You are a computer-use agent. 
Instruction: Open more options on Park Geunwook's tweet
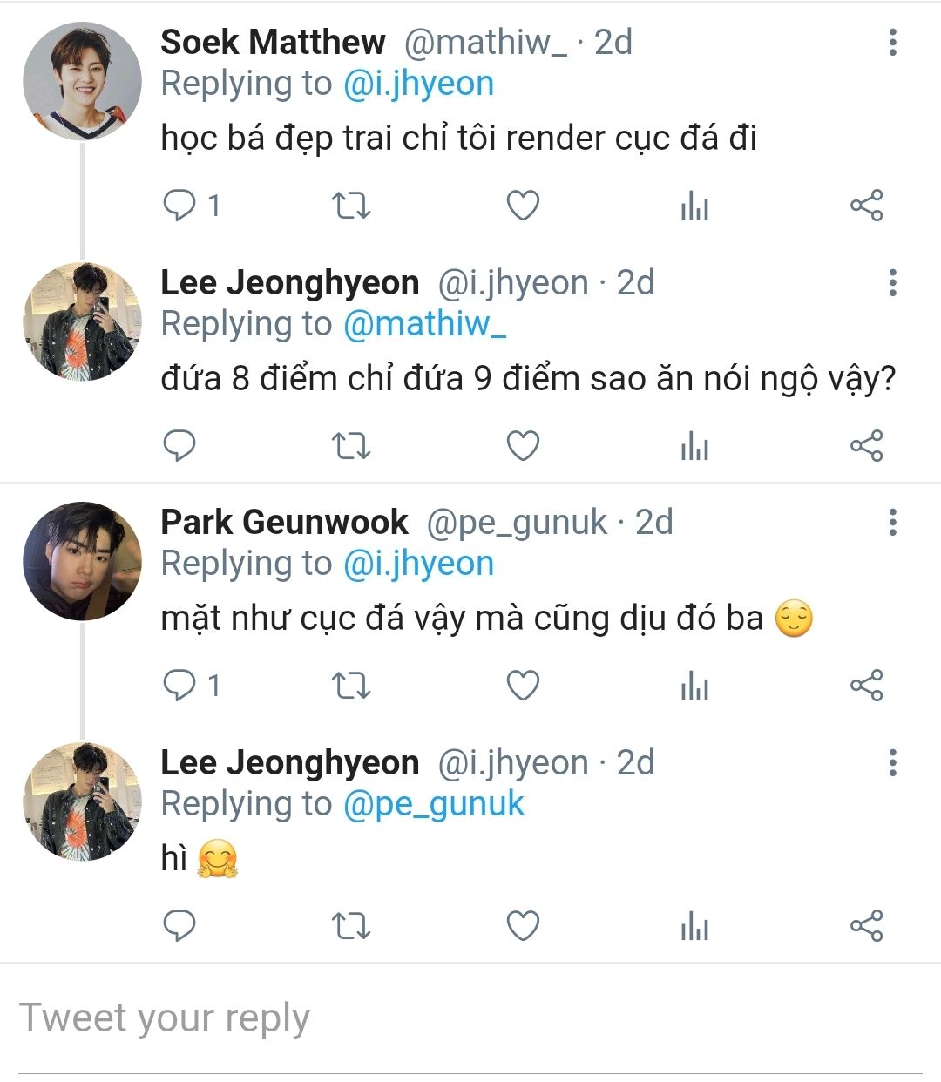[x=892, y=522]
